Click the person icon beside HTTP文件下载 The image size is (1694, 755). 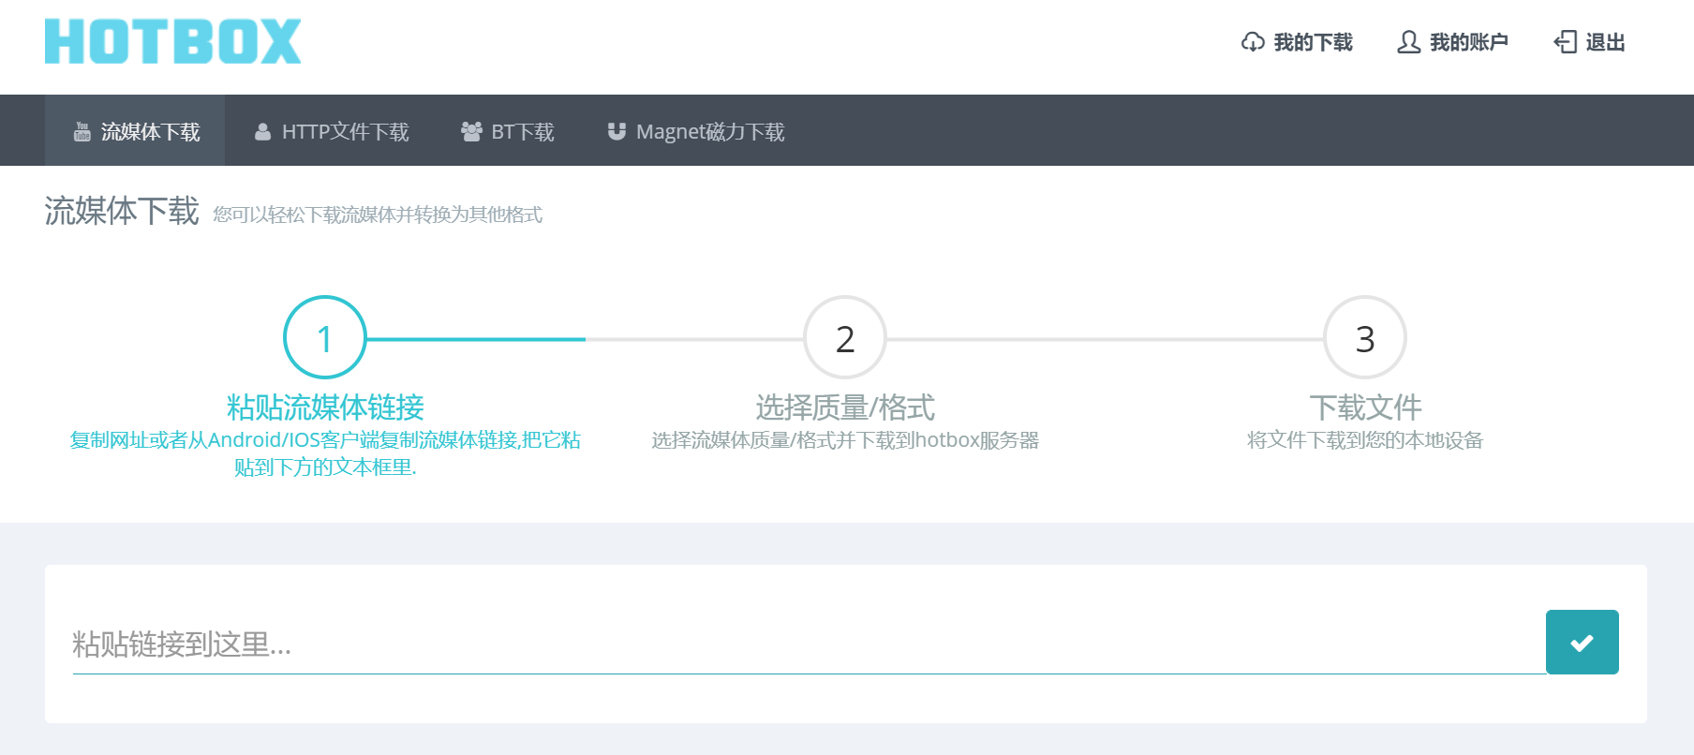point(262,132)
